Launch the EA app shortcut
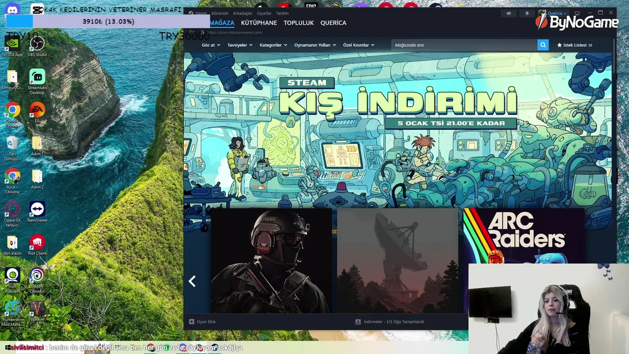Image resolution: width=629 pixels, height=354 pixels. [x=37, y=113]
